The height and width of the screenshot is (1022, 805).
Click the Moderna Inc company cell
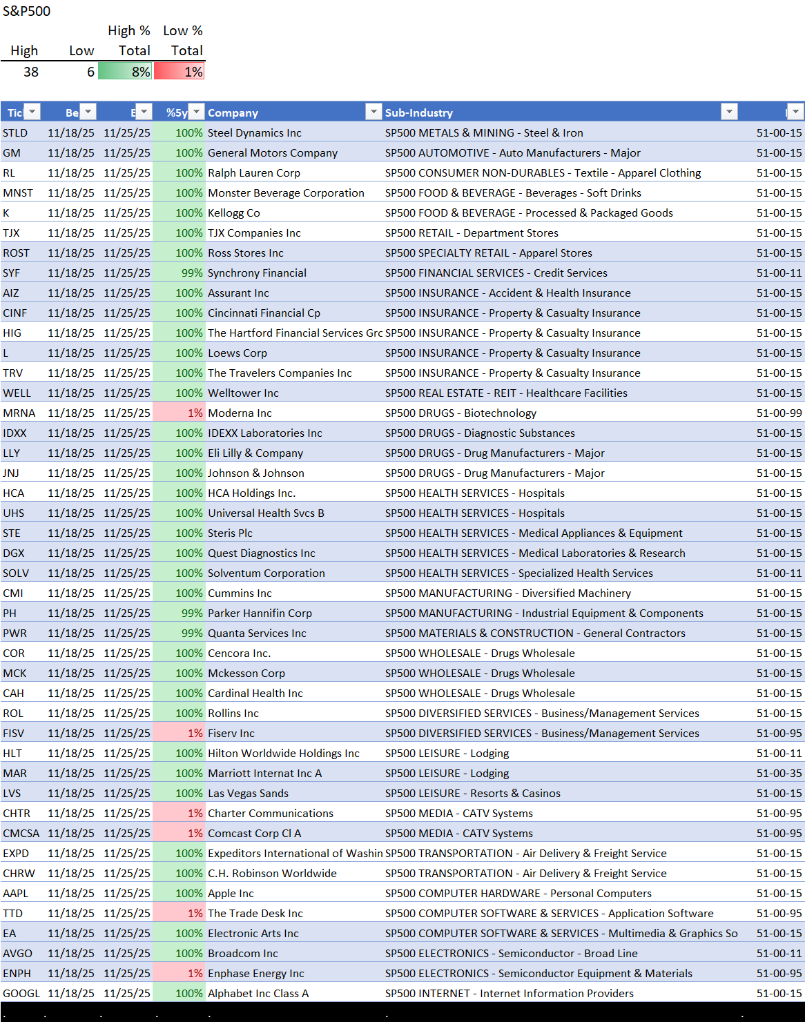[x=240, y=413]
